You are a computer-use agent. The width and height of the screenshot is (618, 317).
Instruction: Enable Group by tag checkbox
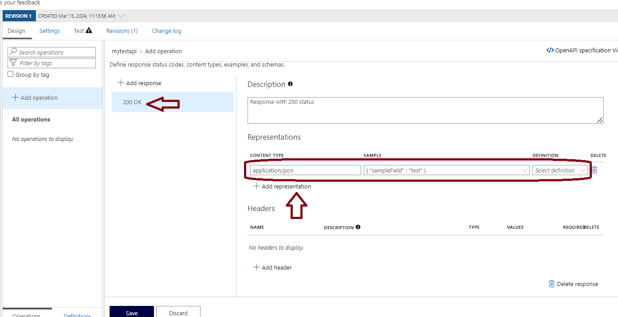point(11,74)
